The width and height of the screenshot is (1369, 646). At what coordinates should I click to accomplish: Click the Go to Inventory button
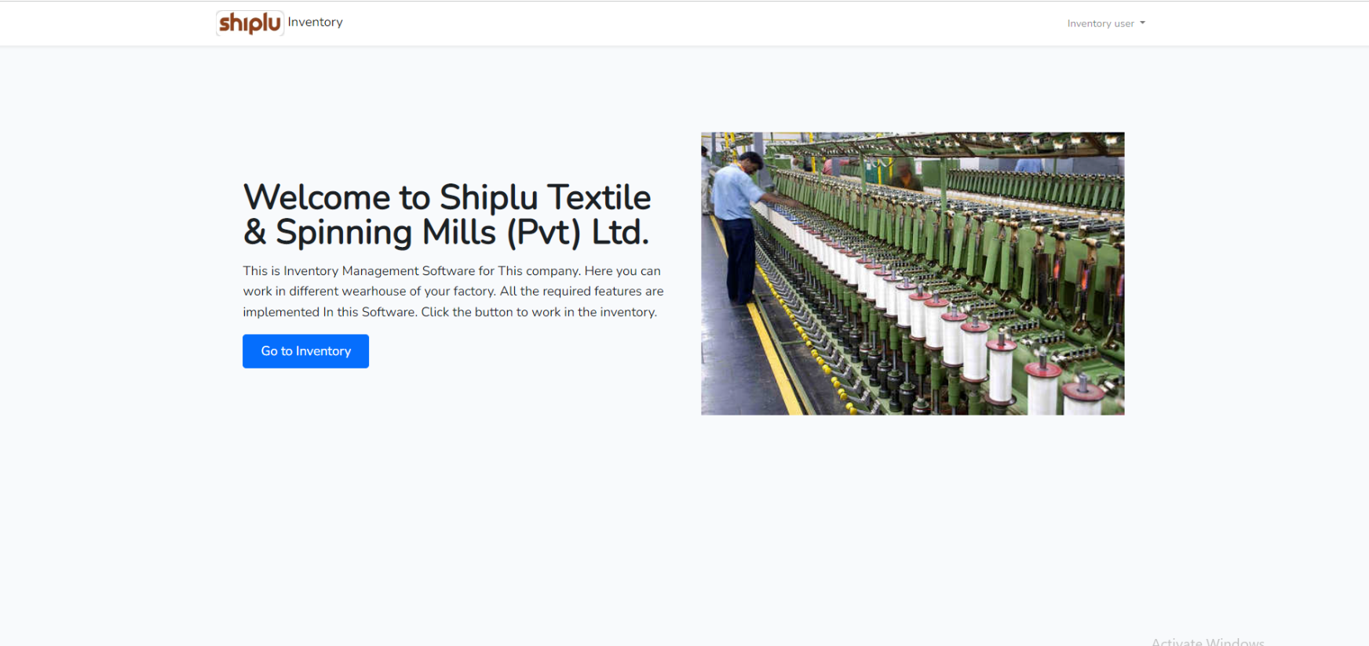click(305, 351)
